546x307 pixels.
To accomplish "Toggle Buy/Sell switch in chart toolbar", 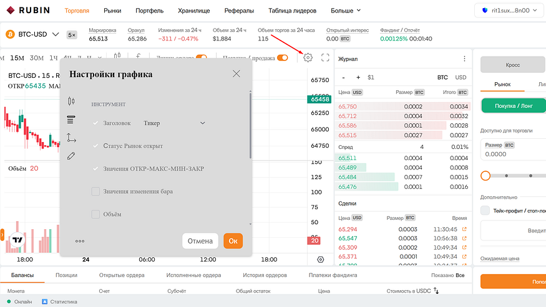I will pos(283,58).
